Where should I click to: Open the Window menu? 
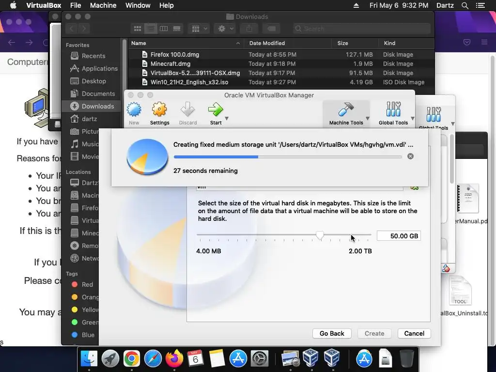[138, 5]
